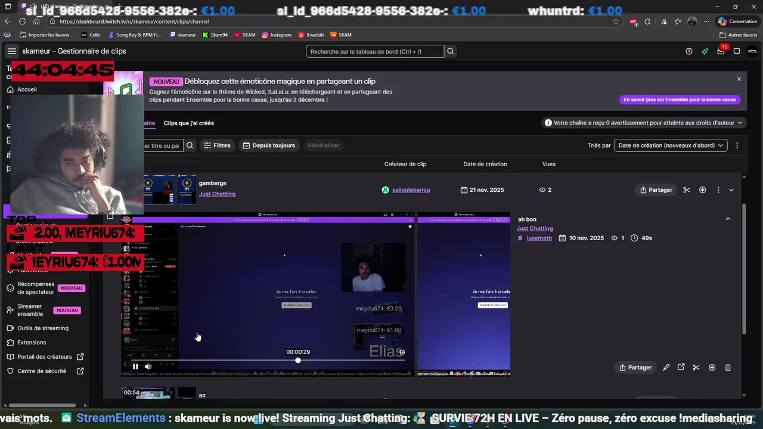
Task: Click the browser address bar URL
Action: 134,21
